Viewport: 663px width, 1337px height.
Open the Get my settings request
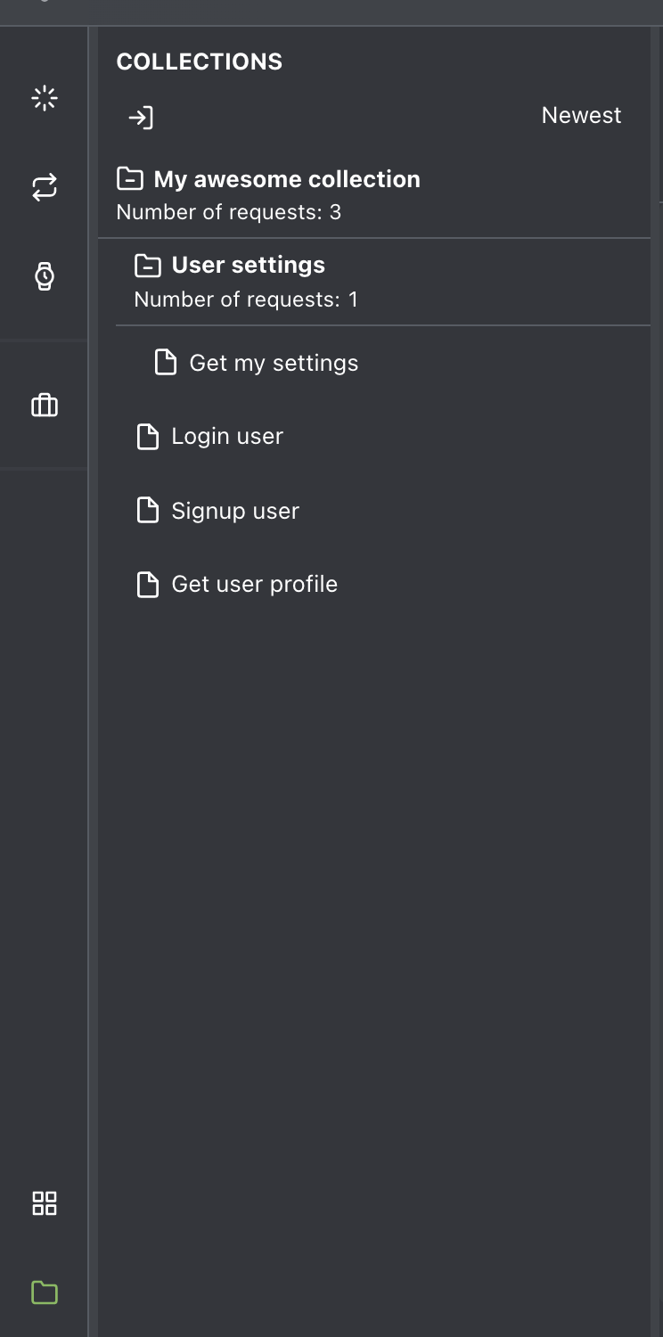274,363
